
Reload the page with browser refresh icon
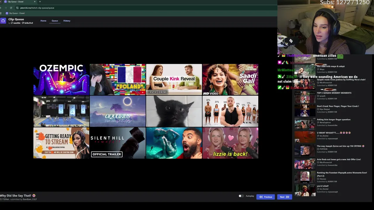(x=11, y=8)
